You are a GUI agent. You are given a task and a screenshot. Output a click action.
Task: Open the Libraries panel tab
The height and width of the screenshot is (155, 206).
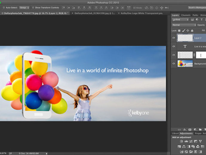point(175,133)
